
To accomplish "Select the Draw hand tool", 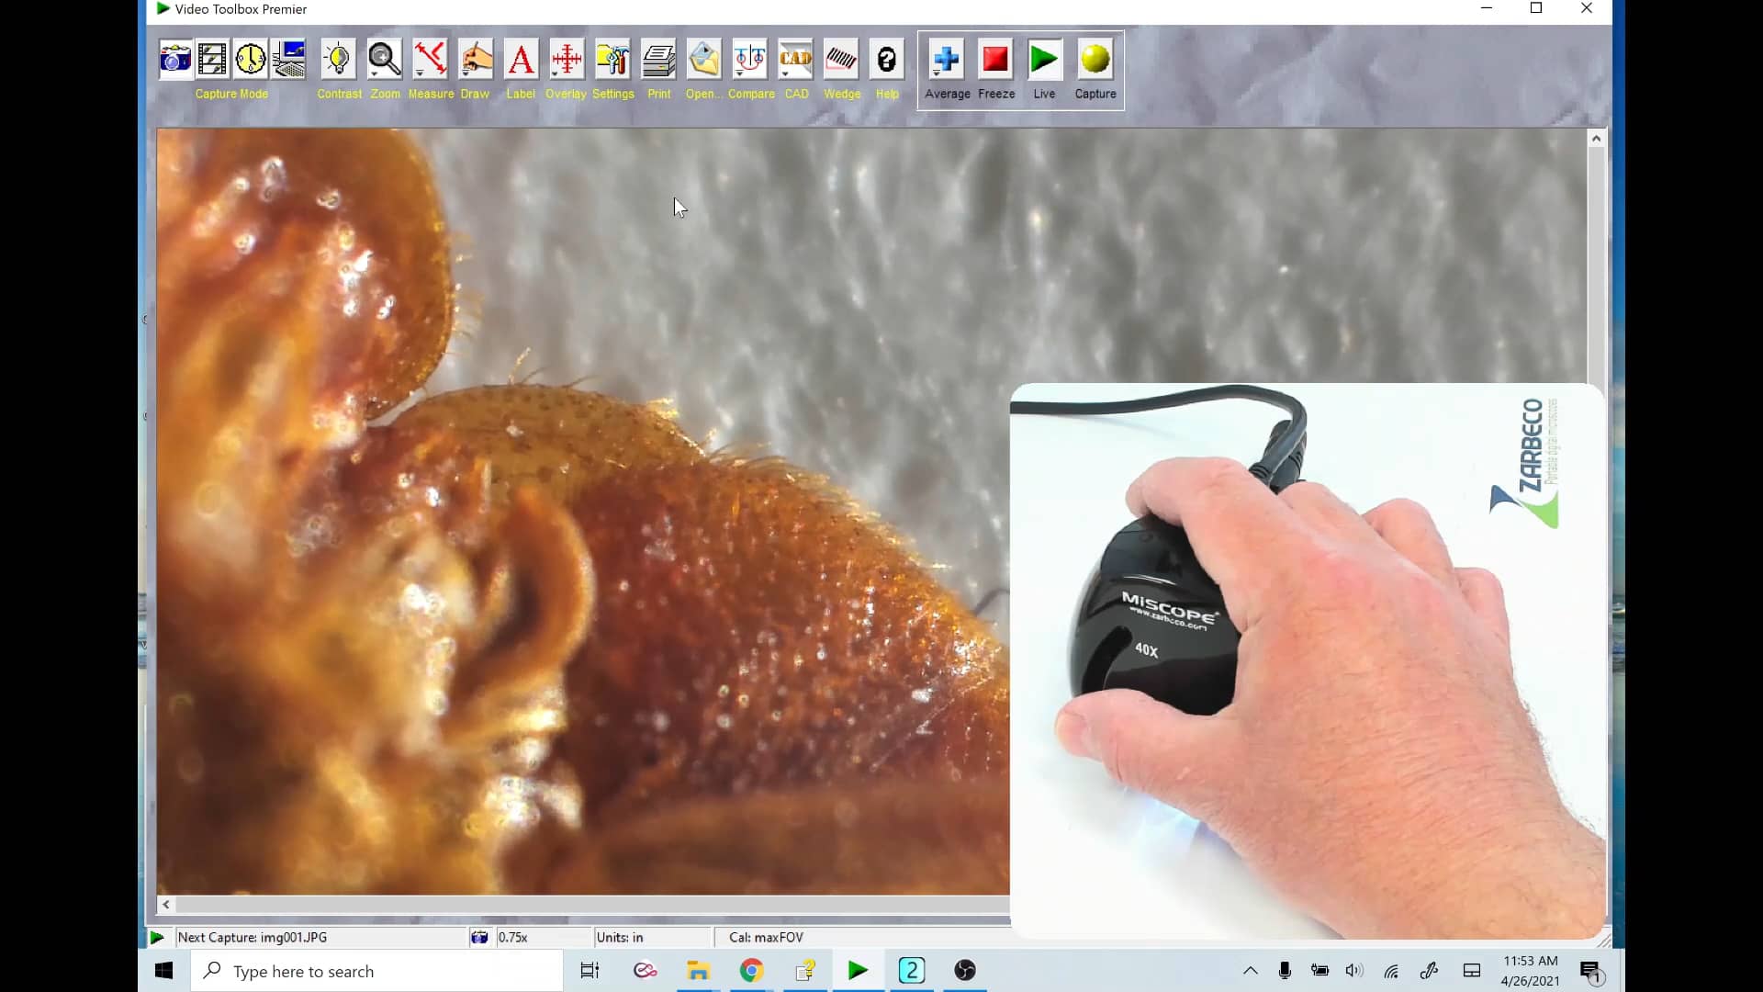I will coord(476,60).
